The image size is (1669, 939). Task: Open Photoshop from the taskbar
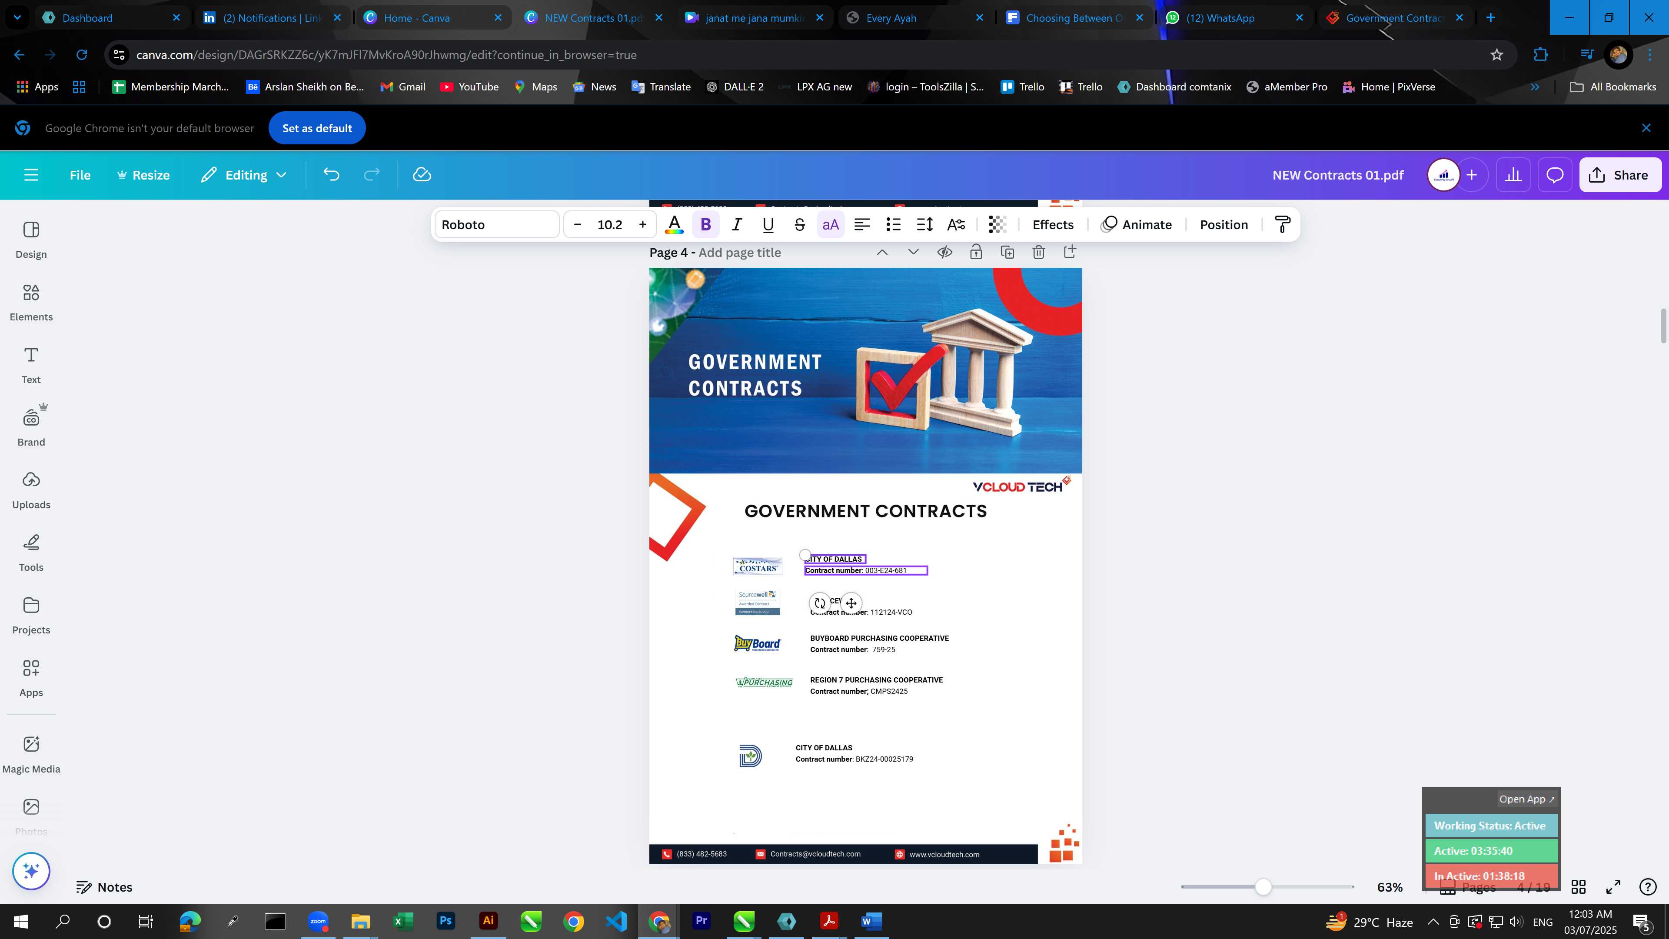[x=446, y=922]
